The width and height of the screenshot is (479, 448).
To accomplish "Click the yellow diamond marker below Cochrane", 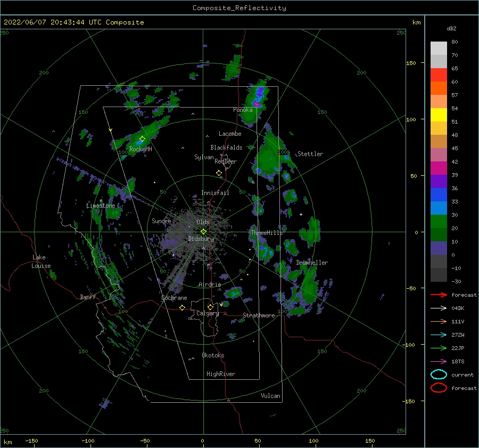I will [182, 307].
